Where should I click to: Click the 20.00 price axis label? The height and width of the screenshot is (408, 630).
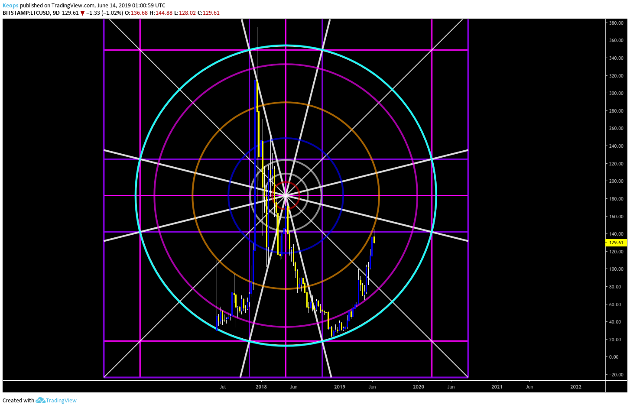(x=615, y=340)
